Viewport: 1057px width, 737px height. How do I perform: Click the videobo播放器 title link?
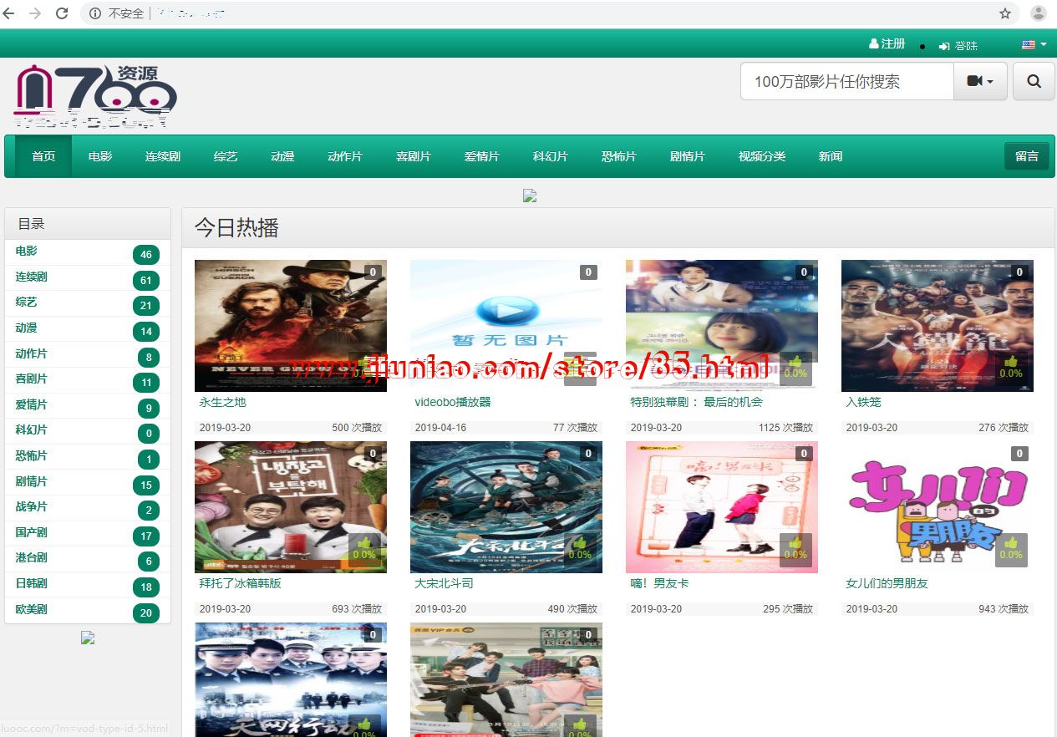pyautogui.click(x=453, y=403)
